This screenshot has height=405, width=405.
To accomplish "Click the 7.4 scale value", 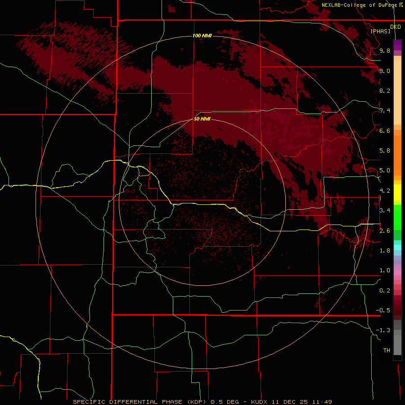I will [x=385, y=111].
